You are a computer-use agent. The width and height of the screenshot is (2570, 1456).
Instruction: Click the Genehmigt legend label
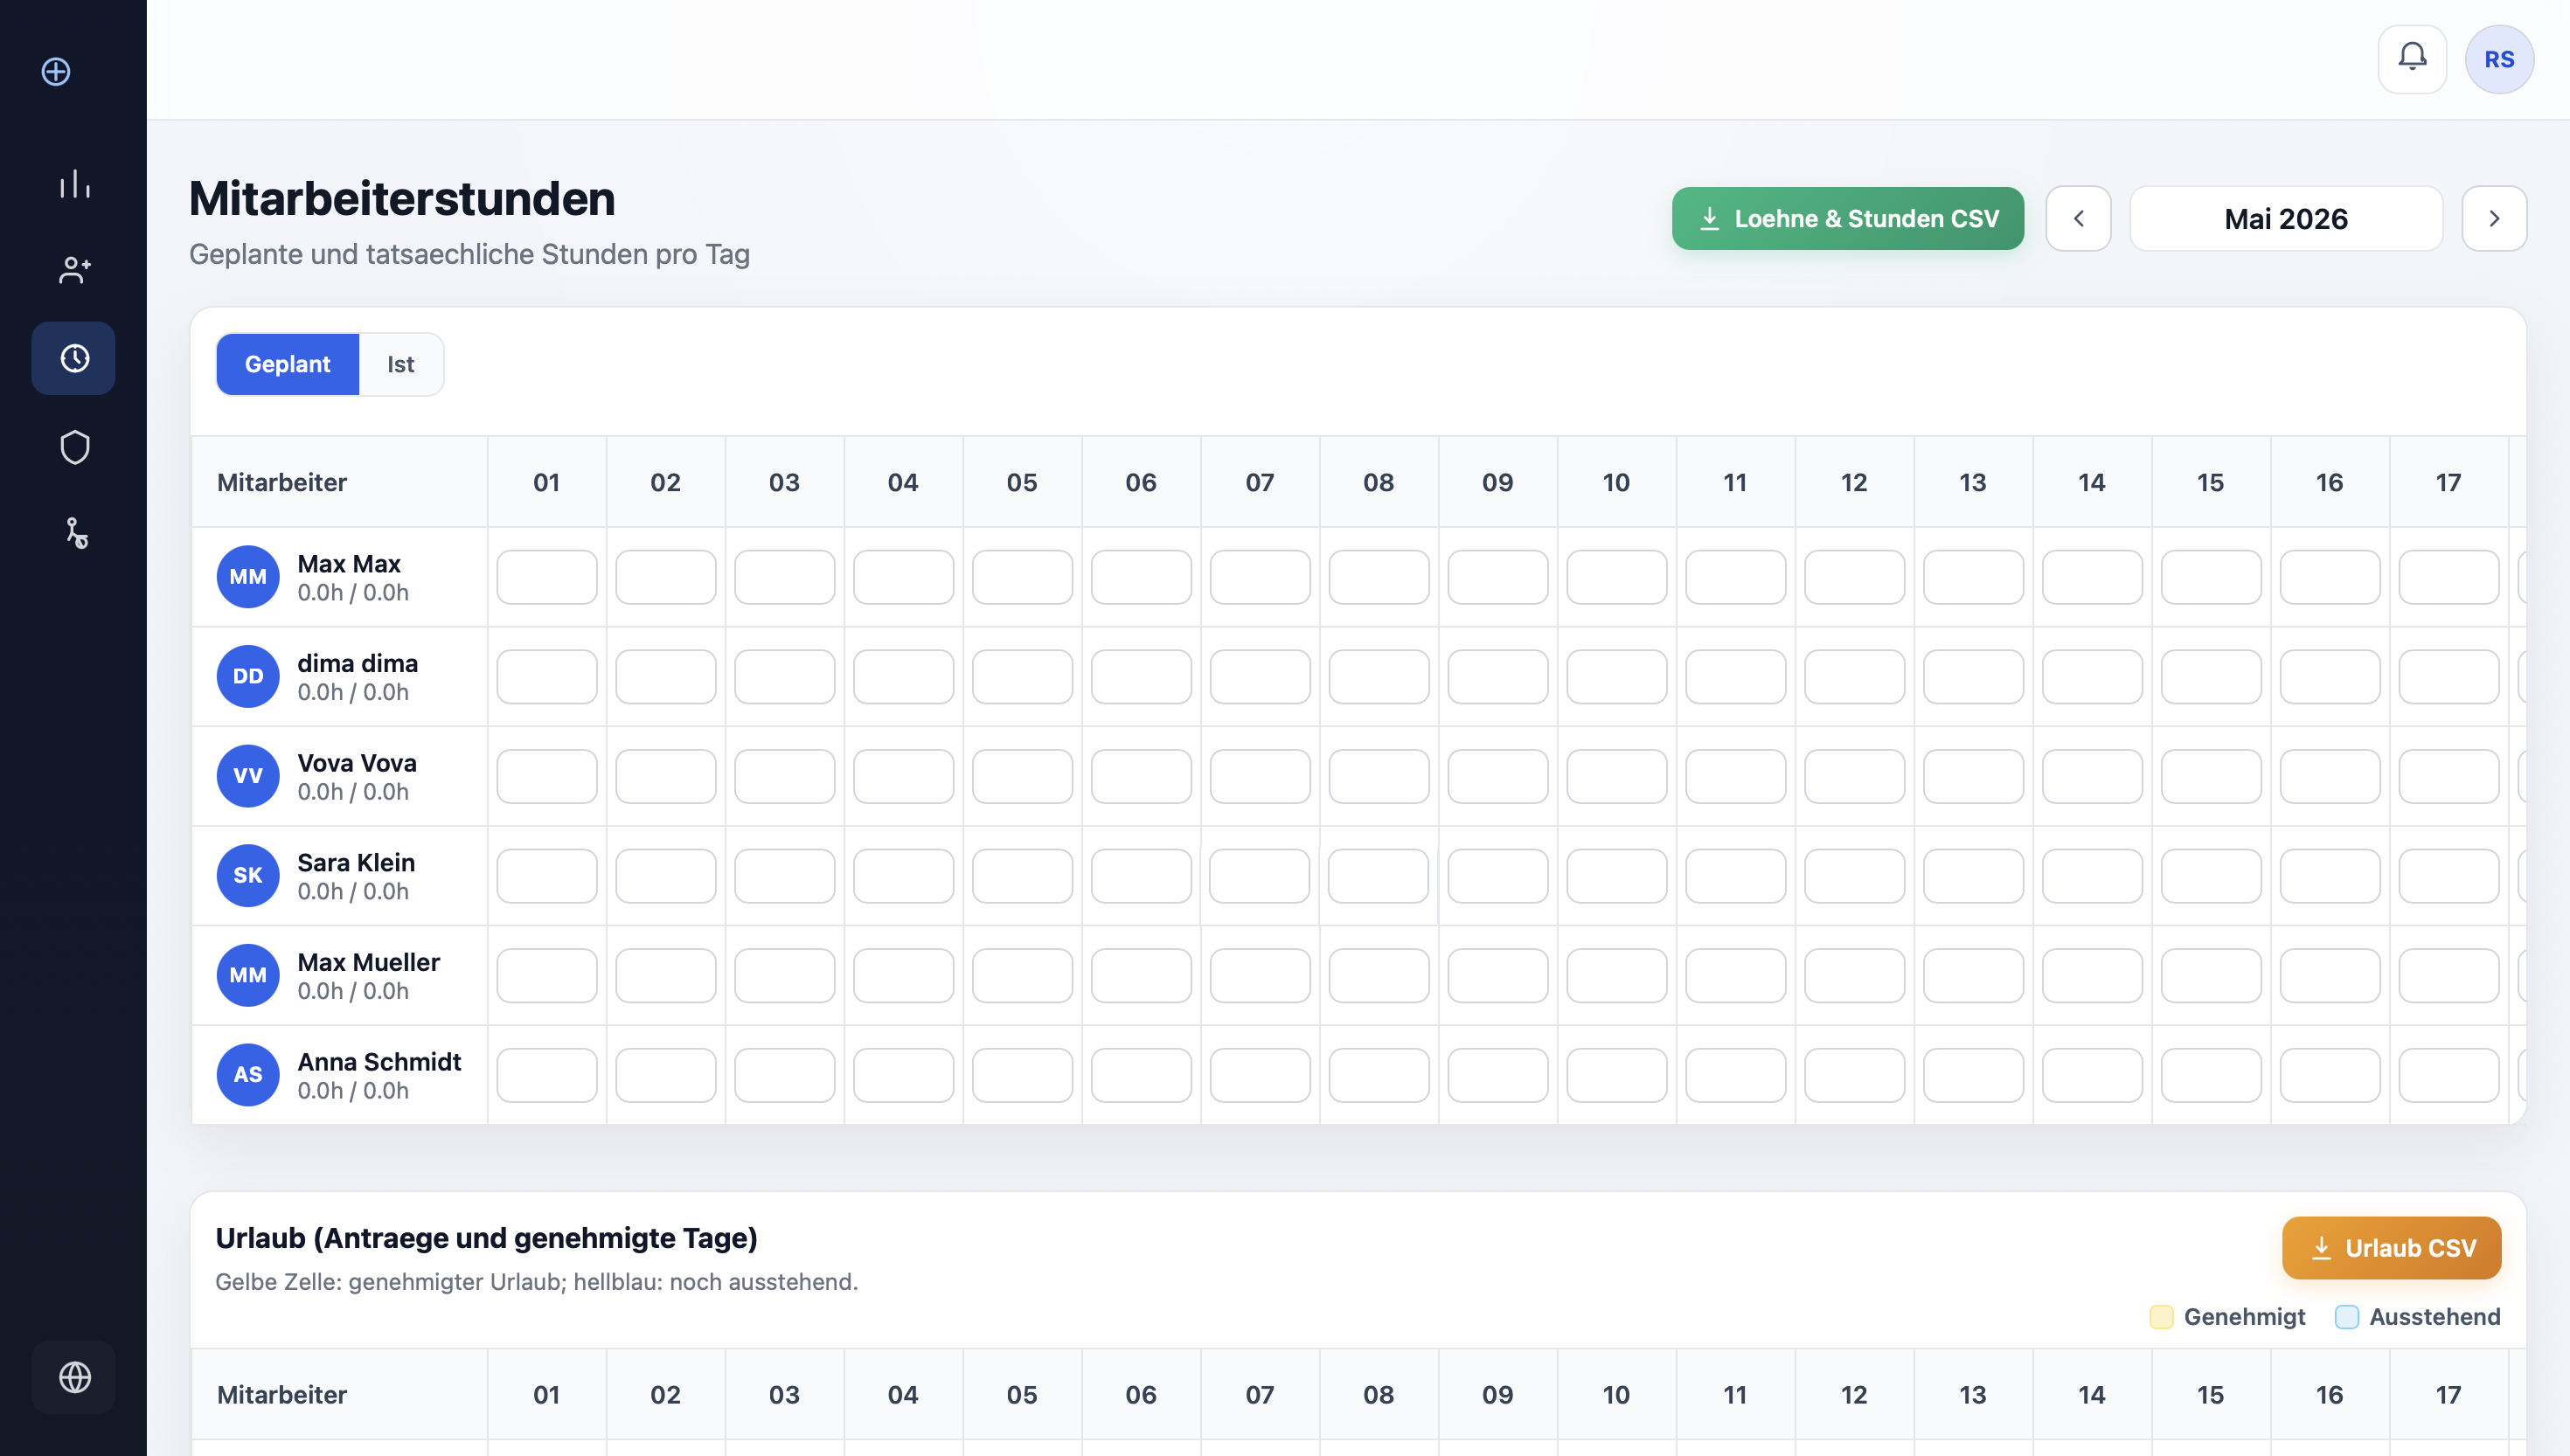point(2244,1317)
